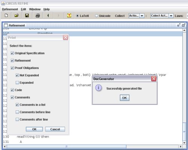Iconify the Refinement internal frame
Image resolution: width=188 pixels, height=150 pixels.
coord(179,25)
